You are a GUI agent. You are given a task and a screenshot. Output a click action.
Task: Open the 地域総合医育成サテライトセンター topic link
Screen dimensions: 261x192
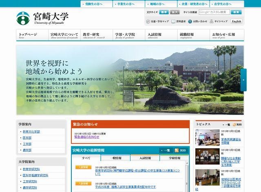point(231,183)
